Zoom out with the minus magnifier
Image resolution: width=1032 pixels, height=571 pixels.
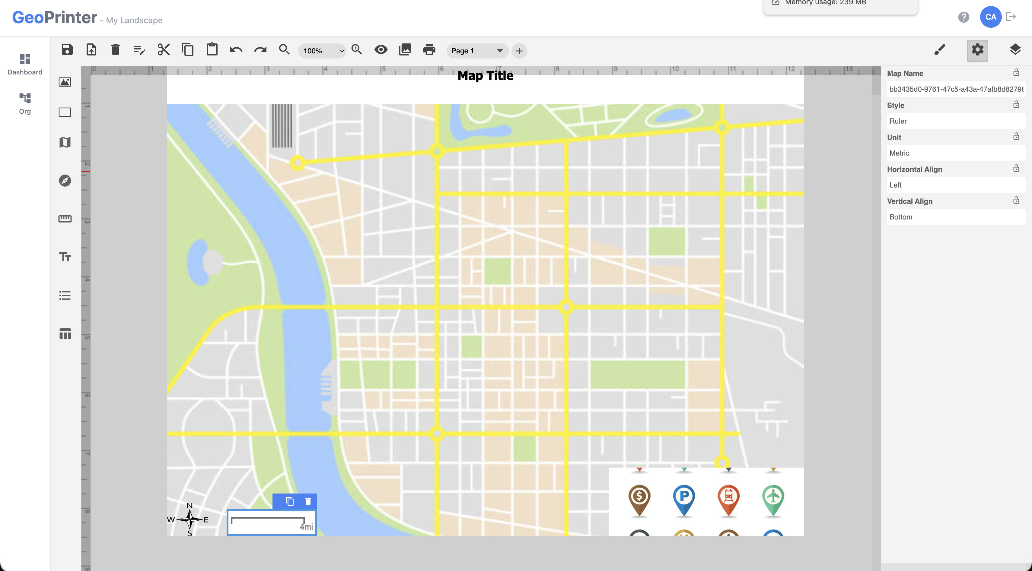click(x=284, y=49)
